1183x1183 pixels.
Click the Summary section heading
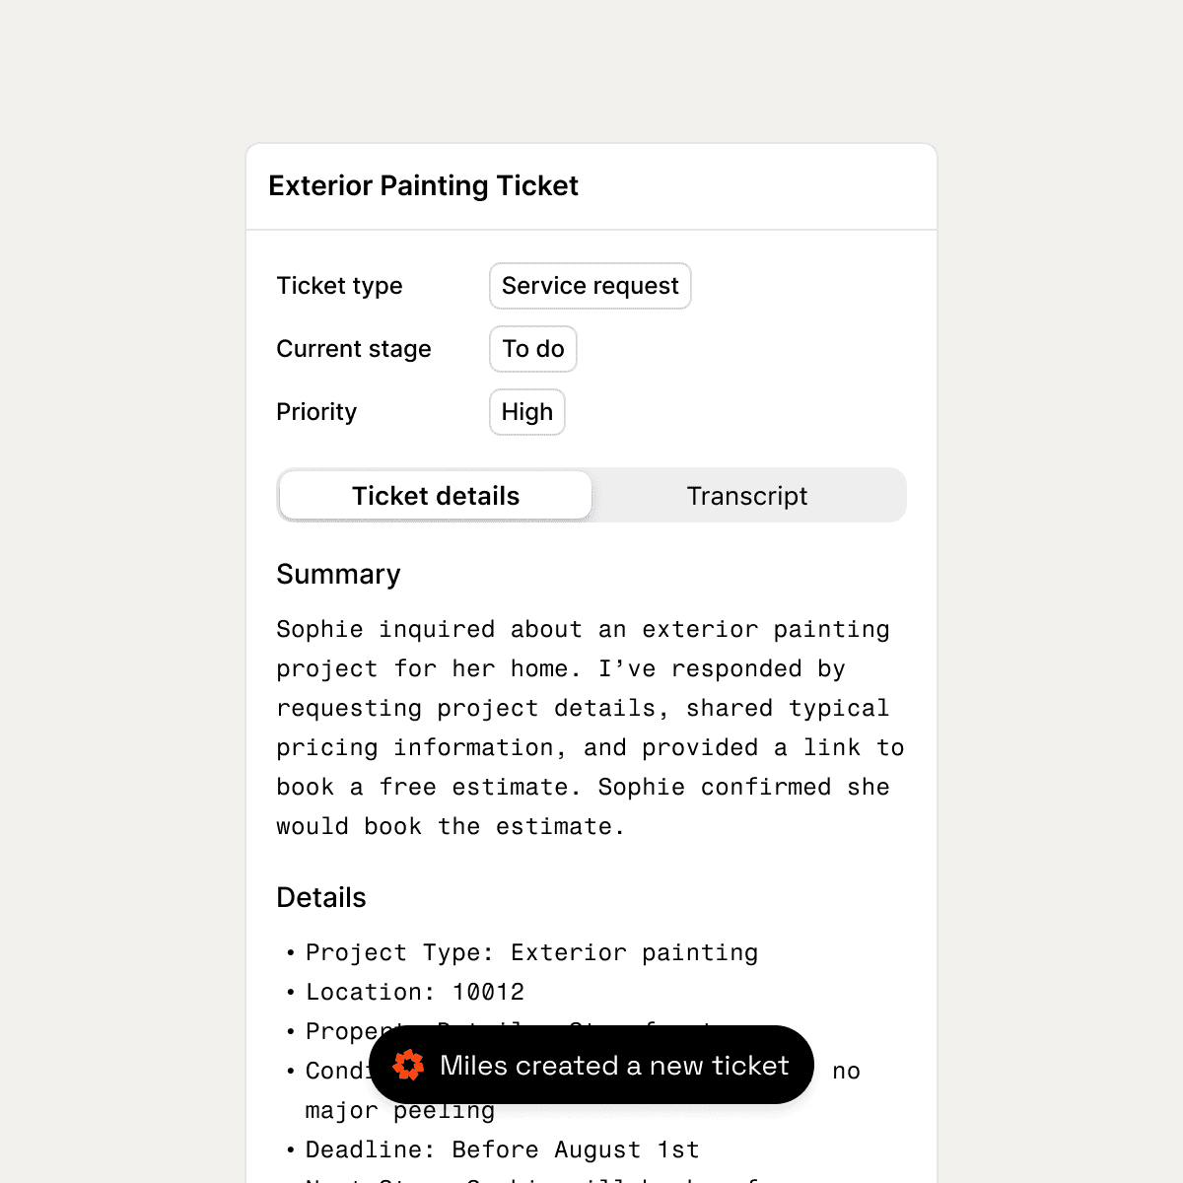338,574
